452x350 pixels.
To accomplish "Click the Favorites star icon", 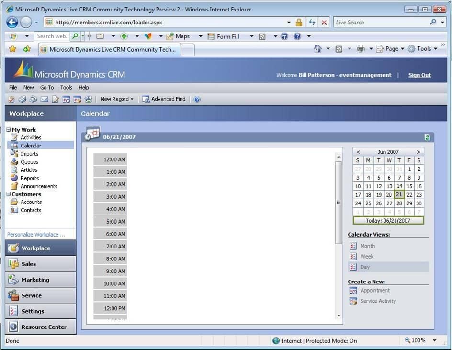I will pos(12,49).
